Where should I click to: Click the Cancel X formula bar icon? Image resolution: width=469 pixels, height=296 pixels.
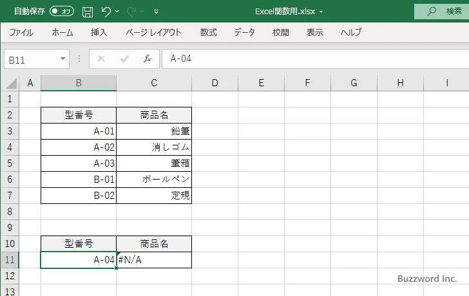[x=101, y=59]
